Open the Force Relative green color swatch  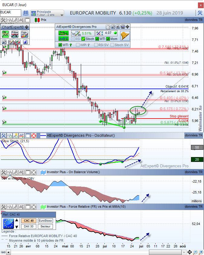point(43,207)
